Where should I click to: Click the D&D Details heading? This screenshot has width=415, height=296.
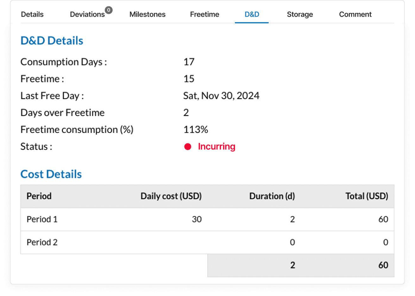(52, 40)
